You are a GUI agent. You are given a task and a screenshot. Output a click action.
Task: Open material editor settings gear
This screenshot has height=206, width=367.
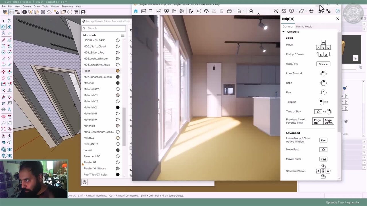pyautogui.click(x=85, y=182)
